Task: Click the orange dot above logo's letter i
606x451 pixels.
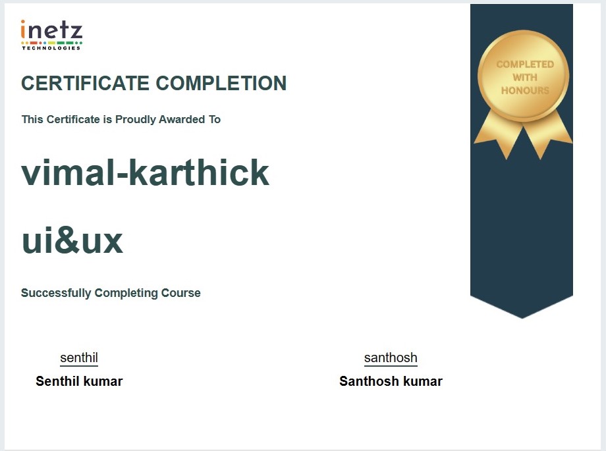Action: coord(24,22)
